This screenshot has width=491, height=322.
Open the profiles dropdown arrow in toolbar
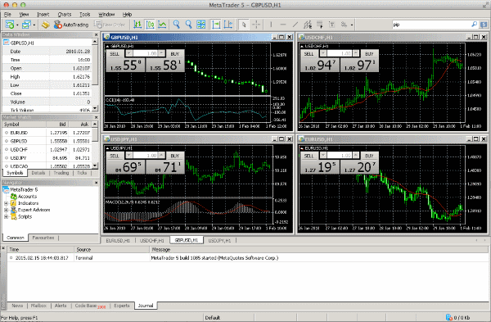(34, 25)
